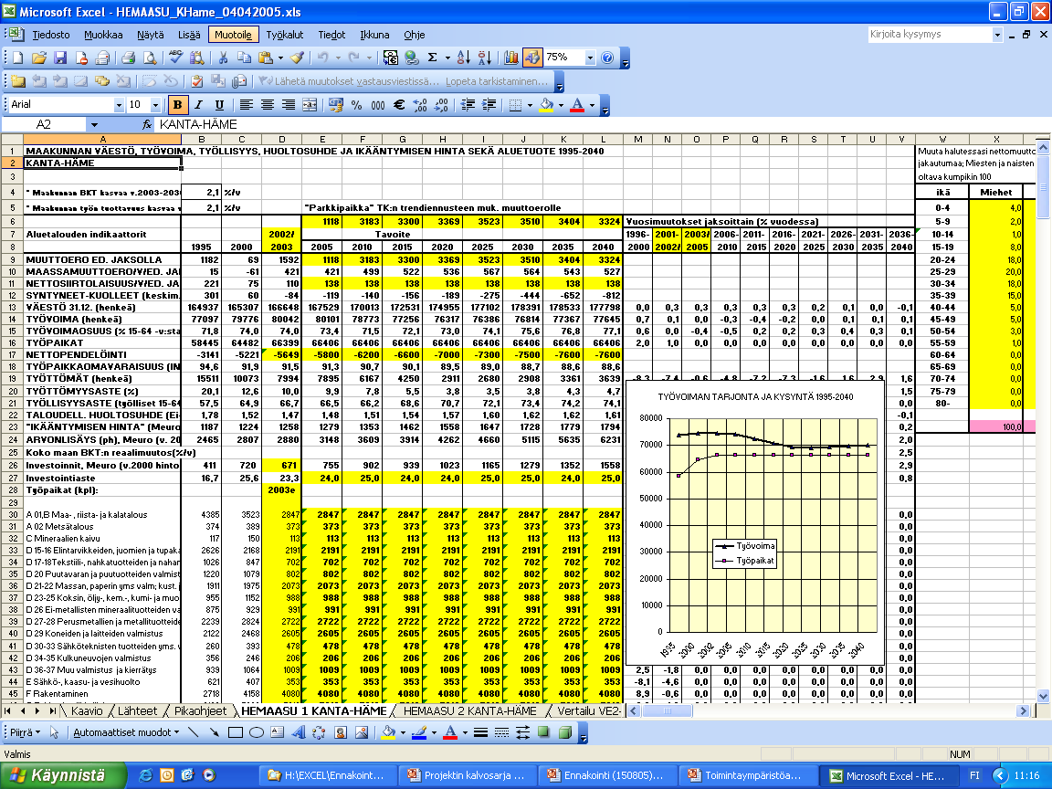
Task: Open the Automaattiset muodot shapes menu
Action: [x=126, y=732]
